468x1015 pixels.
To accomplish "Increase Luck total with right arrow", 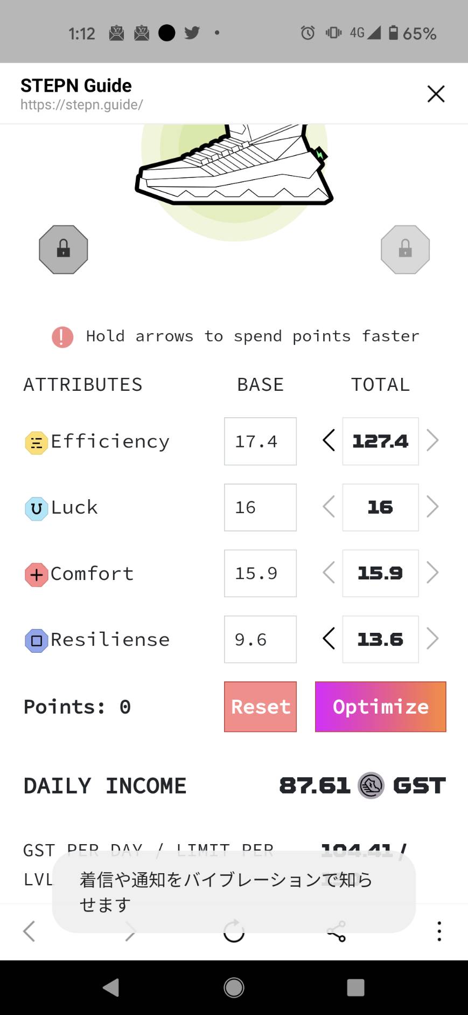I will pyautogui.click(x=432, y=507).
